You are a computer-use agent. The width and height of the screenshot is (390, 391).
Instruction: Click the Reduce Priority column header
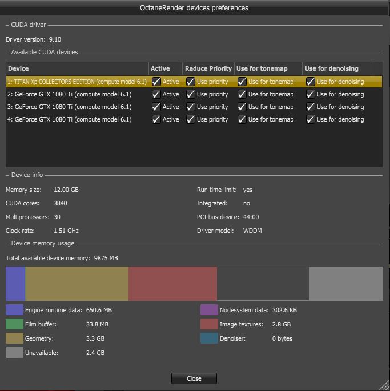click(x=208, y=68)
